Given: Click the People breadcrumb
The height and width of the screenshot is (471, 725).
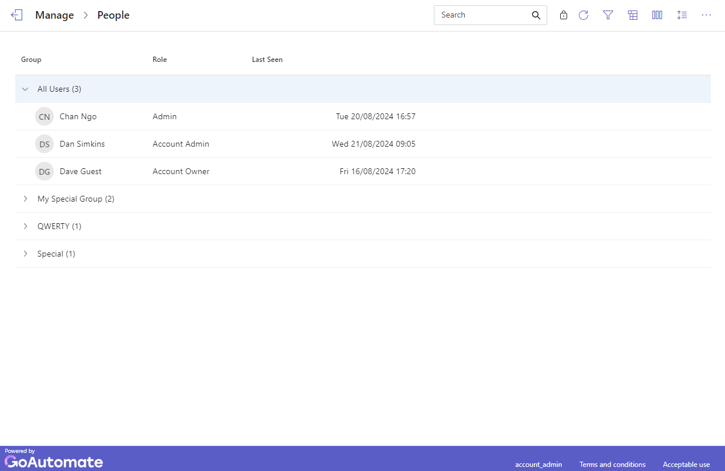Looking at the screenshot, I should [x=113, y=15].
